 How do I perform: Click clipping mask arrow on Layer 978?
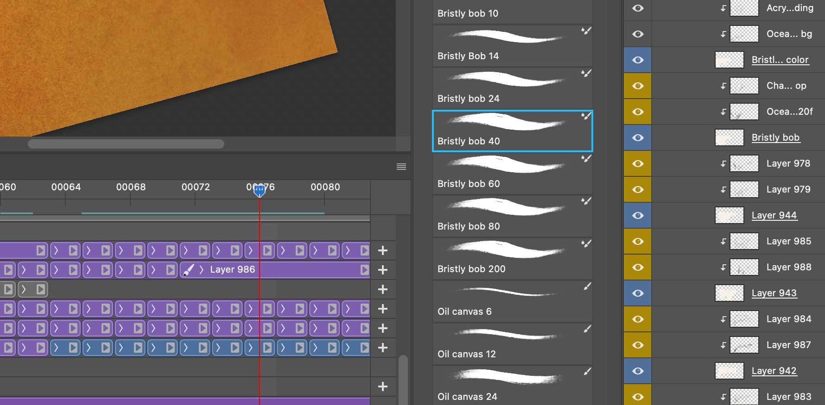pyautogui.click(x=723, y=163)
